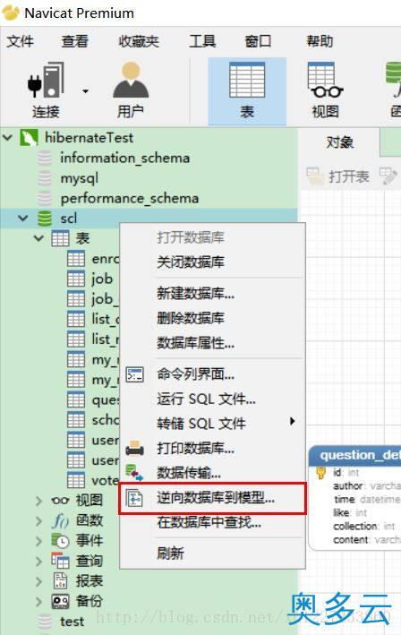Screen dimensions: 401x635
Task: Open the 查看 menu
Action: coord(75,41)
